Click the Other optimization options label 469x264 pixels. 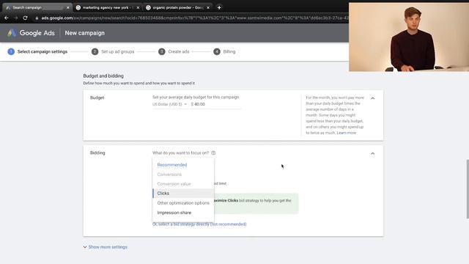(183, 203)
